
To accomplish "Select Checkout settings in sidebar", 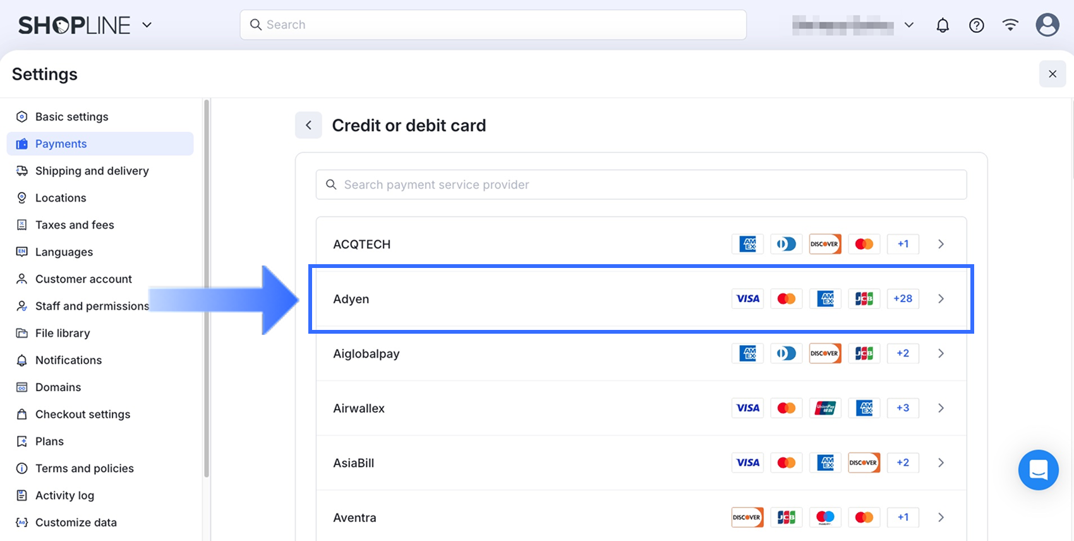I will point(83,414).
